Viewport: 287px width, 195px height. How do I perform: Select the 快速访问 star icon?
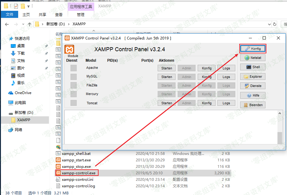click(11, 39)
